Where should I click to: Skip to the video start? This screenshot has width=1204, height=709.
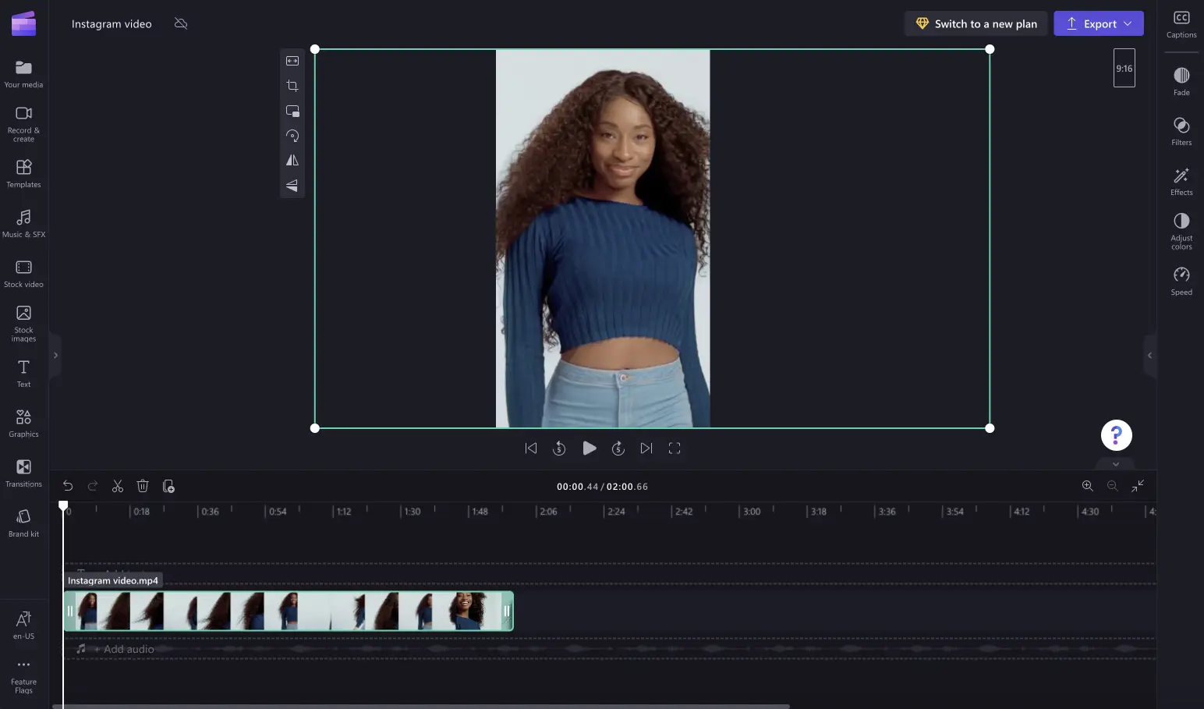click(x=531, y=448)
